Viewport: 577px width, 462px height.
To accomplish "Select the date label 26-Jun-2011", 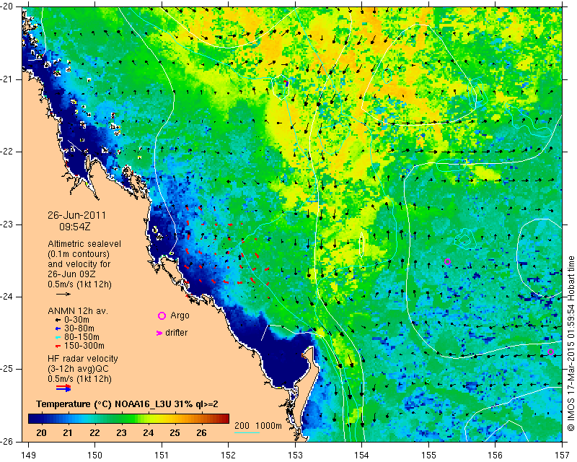I will [x=76, y=215].
